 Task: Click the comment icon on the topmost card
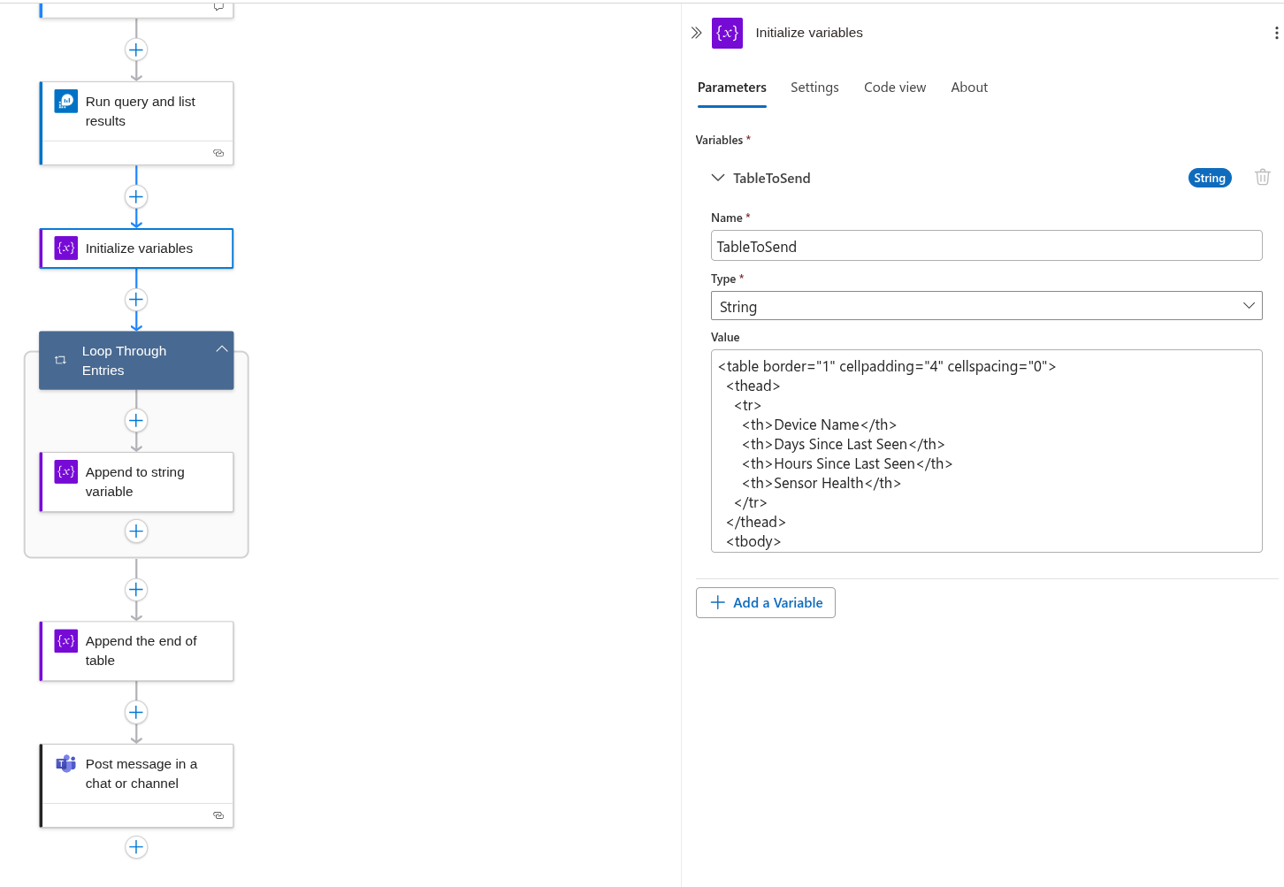218,7
